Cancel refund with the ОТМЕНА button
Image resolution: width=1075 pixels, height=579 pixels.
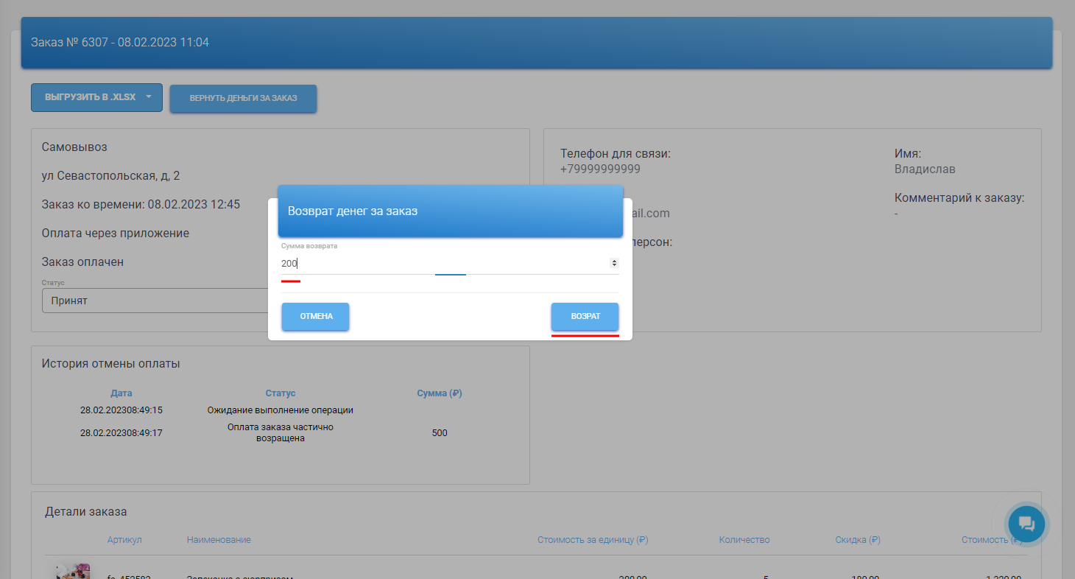point(315,316)
